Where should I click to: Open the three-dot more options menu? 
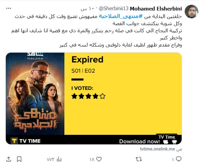click(x=9, y=8)
